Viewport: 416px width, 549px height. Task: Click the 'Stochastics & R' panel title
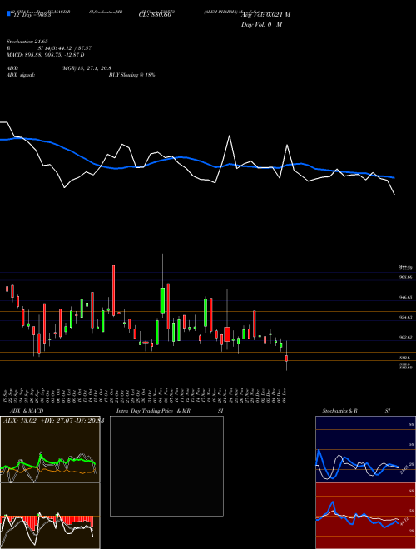339,411
